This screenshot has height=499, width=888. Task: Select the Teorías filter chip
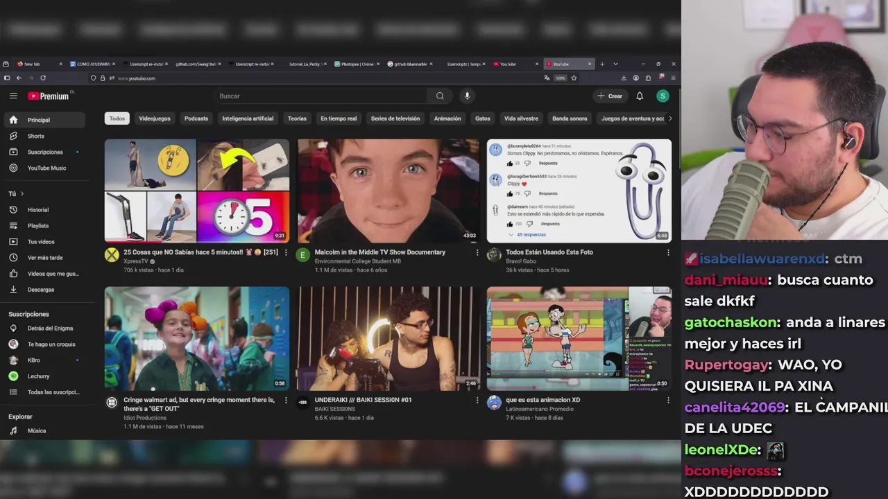[x=297, y=119]
